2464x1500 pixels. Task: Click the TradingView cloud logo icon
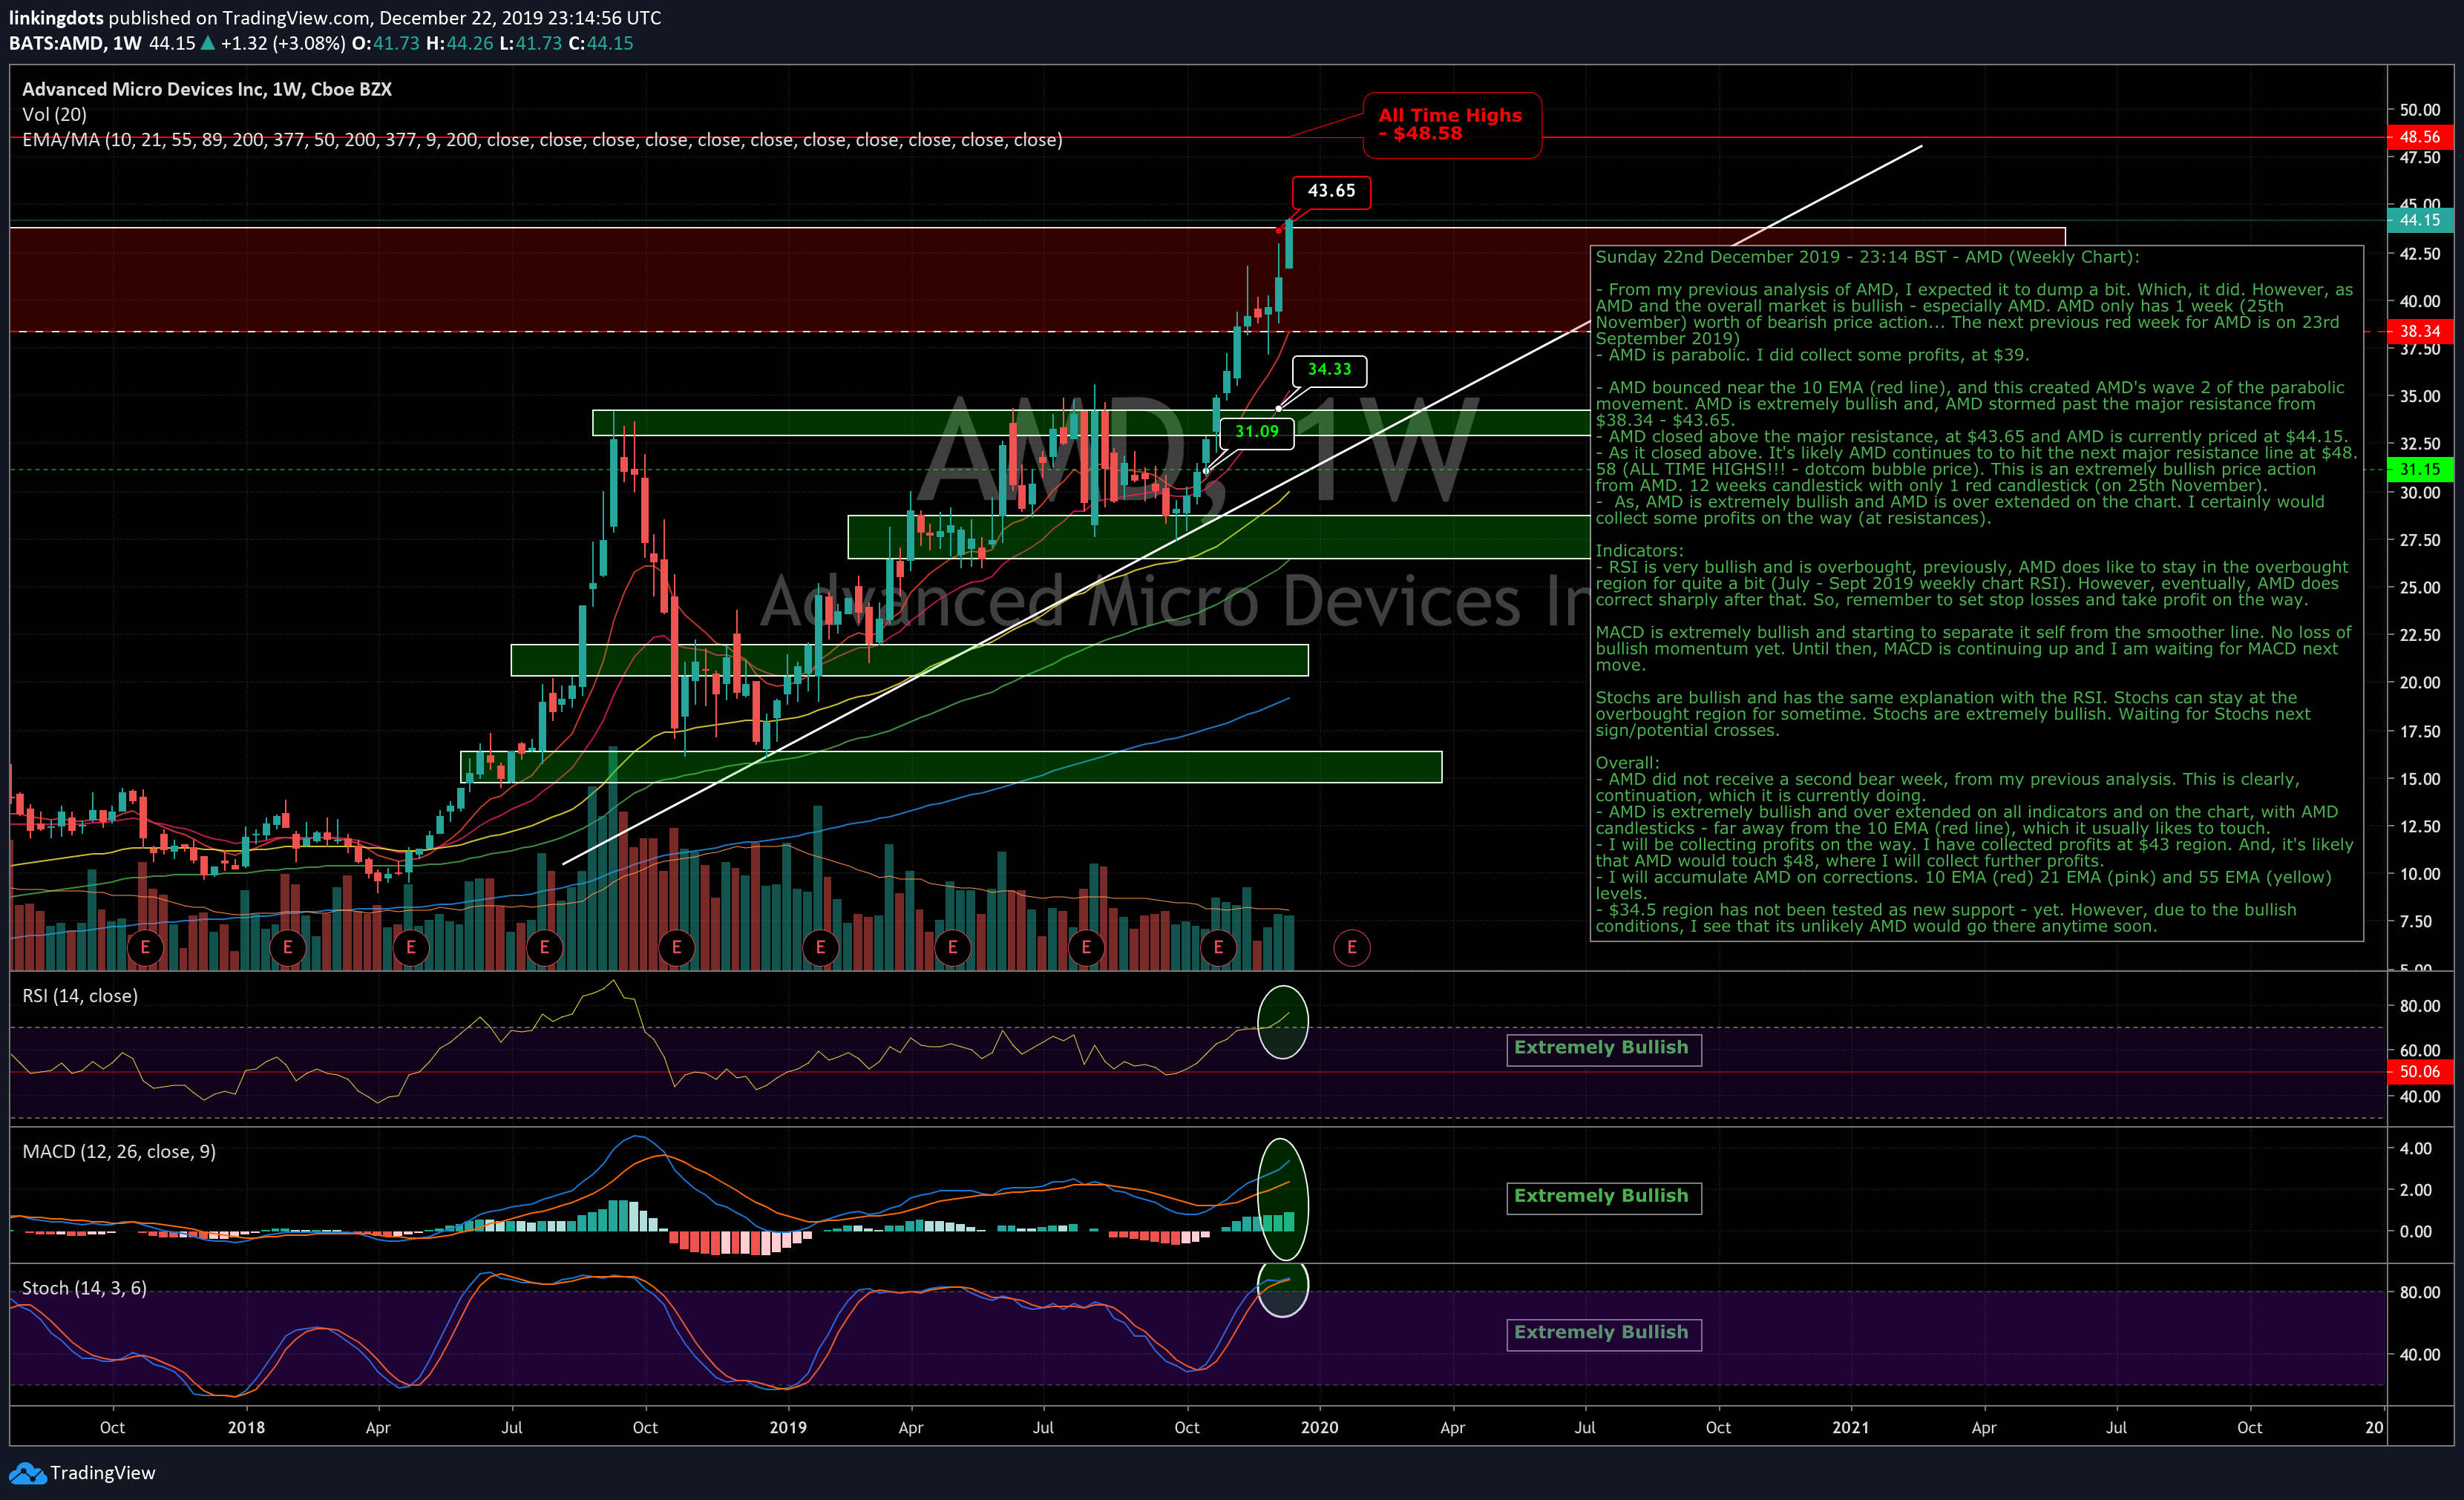tap(27, 1473)
